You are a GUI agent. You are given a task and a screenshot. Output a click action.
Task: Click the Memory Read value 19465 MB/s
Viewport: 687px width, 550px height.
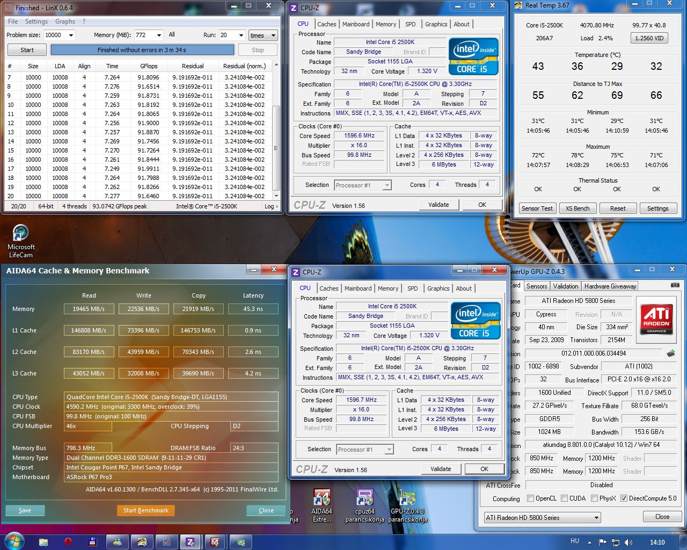tap(89, 309)
